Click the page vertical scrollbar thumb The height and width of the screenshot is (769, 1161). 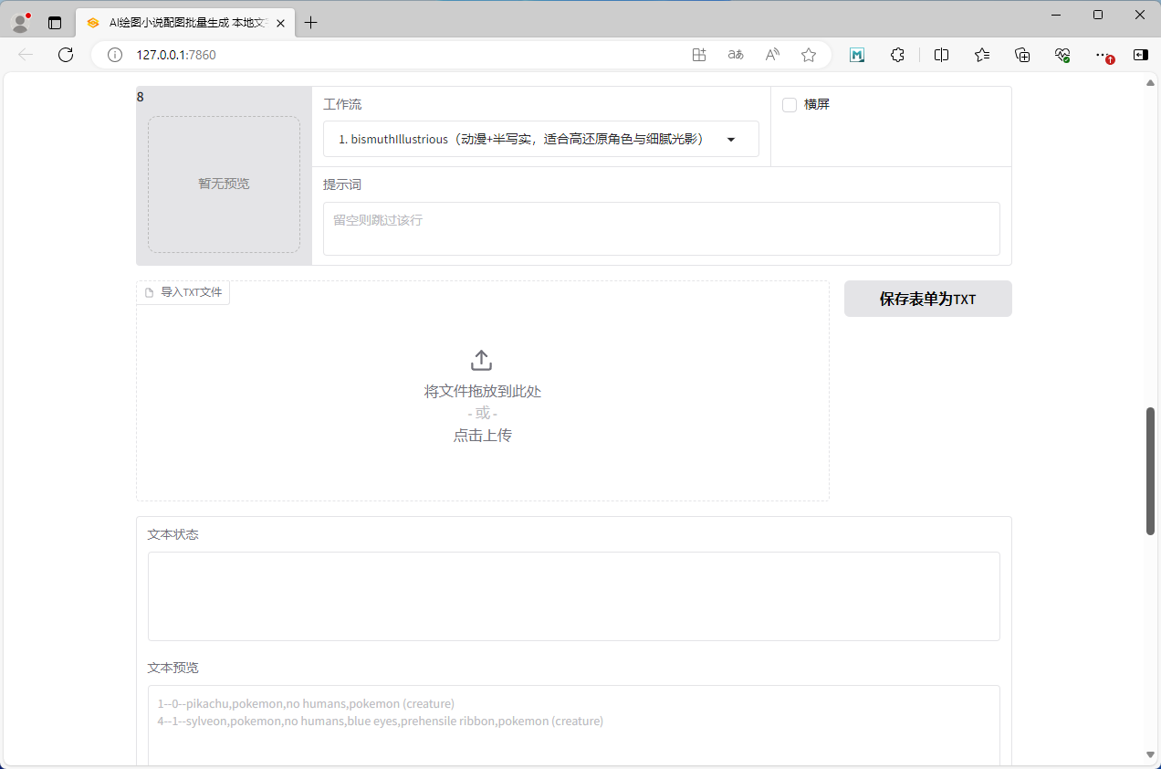pyautogui.click(x=1151, y=470)
